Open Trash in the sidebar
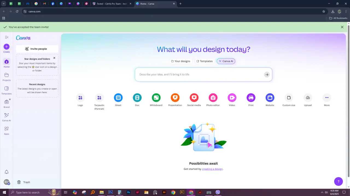Image resolution: width=350 pixels, height=196 pixels. [x=24, y=182]
